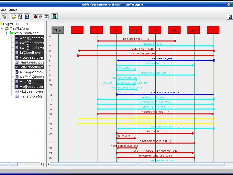Click agent icon beside sda@beethoven
Viewport: 233px width, 175px height.
(17, 67)
